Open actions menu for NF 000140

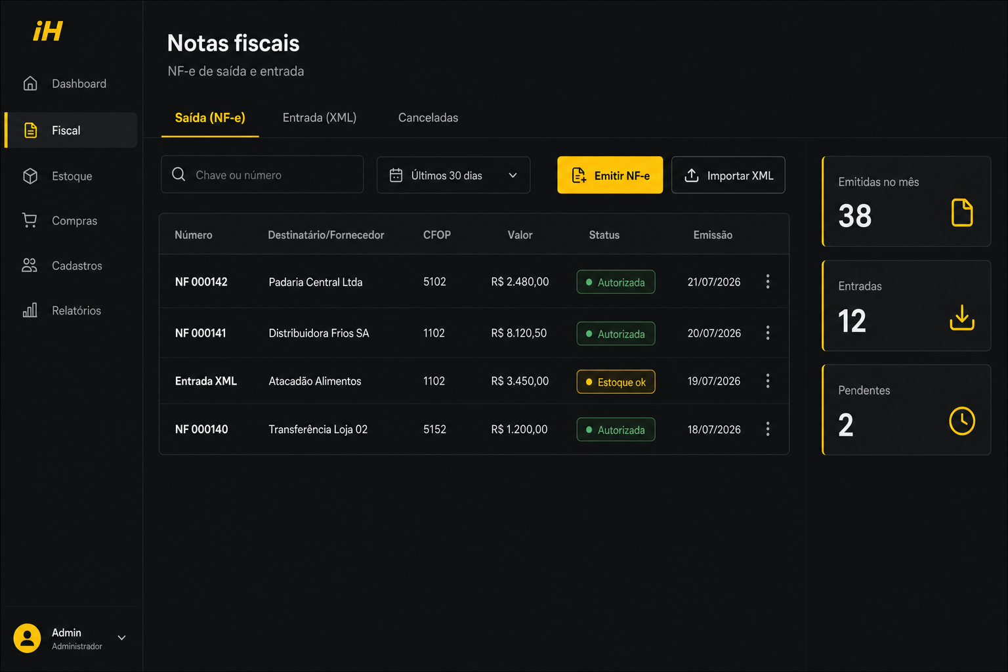click(768, 429)
